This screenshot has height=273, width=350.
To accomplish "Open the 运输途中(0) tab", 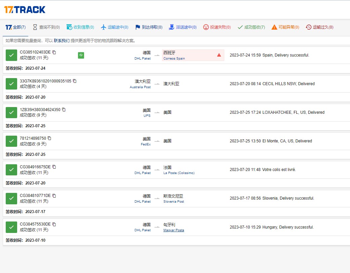I will [114, 27].
